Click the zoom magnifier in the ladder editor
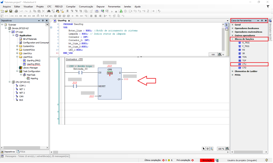This screenshot has height=163, width=273. 212,149
